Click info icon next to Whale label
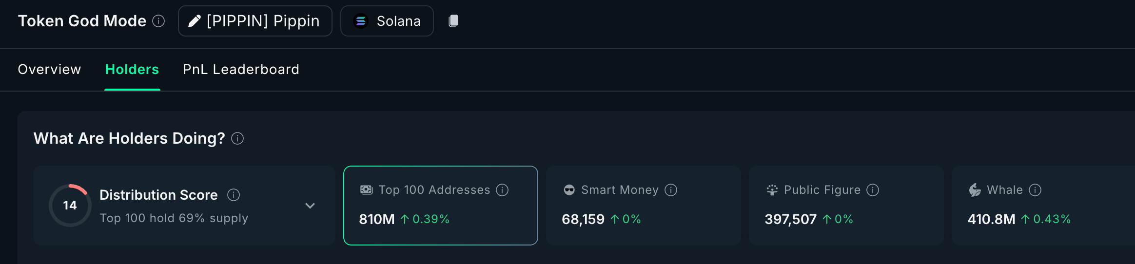The image size is (1135, 264). coord(1035,190)
